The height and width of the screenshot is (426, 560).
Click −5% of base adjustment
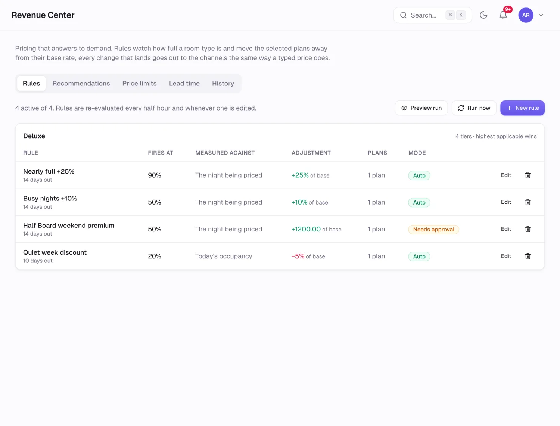pyautogui.click(x=308, y=256)
